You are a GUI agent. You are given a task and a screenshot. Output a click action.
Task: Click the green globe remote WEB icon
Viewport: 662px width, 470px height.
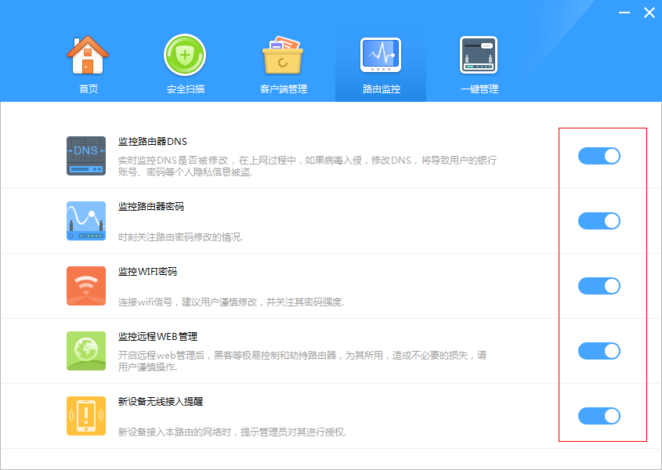pyautogui.click(x=86, y=350)
